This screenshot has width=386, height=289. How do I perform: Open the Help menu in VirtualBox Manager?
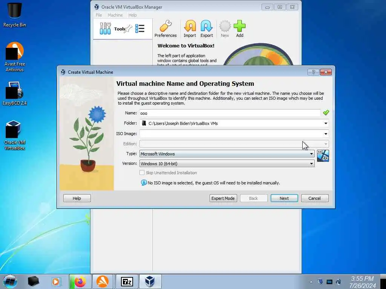[132, 15]
